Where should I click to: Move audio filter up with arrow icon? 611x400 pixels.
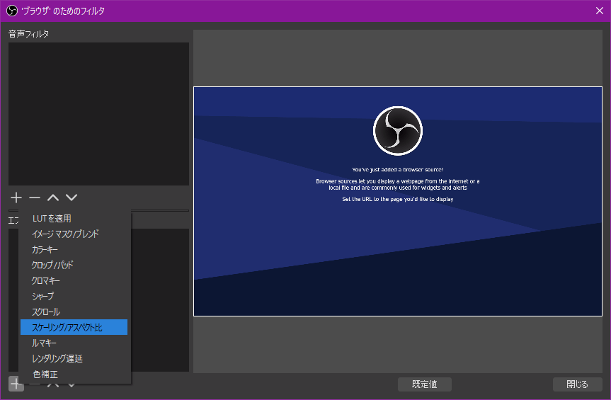coord(53,198)
